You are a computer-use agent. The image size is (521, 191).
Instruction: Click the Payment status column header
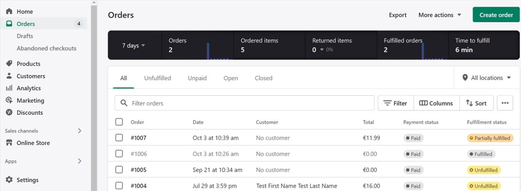click(x=421, y=122)
